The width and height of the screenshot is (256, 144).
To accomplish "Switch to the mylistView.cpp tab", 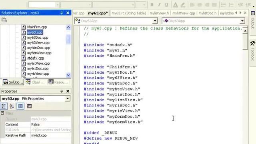I will 184,13.
